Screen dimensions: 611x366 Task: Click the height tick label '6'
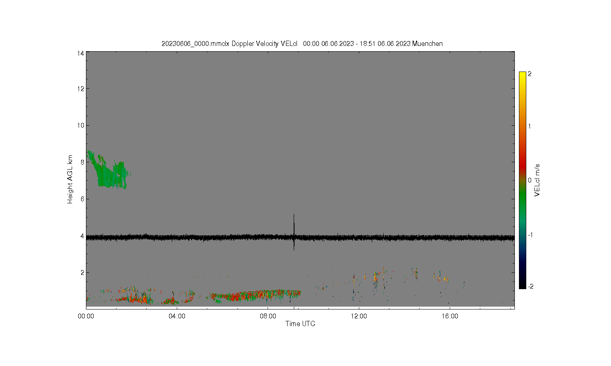point(82,199)
